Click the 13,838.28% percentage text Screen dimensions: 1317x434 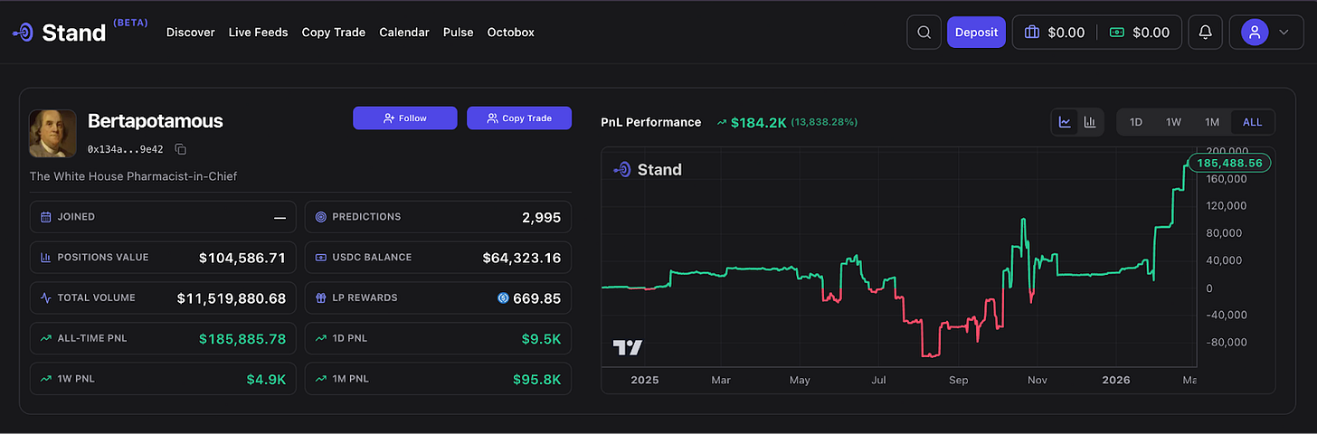(824, 122)
